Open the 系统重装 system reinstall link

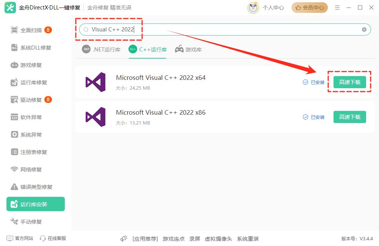(x=248, y=239)
